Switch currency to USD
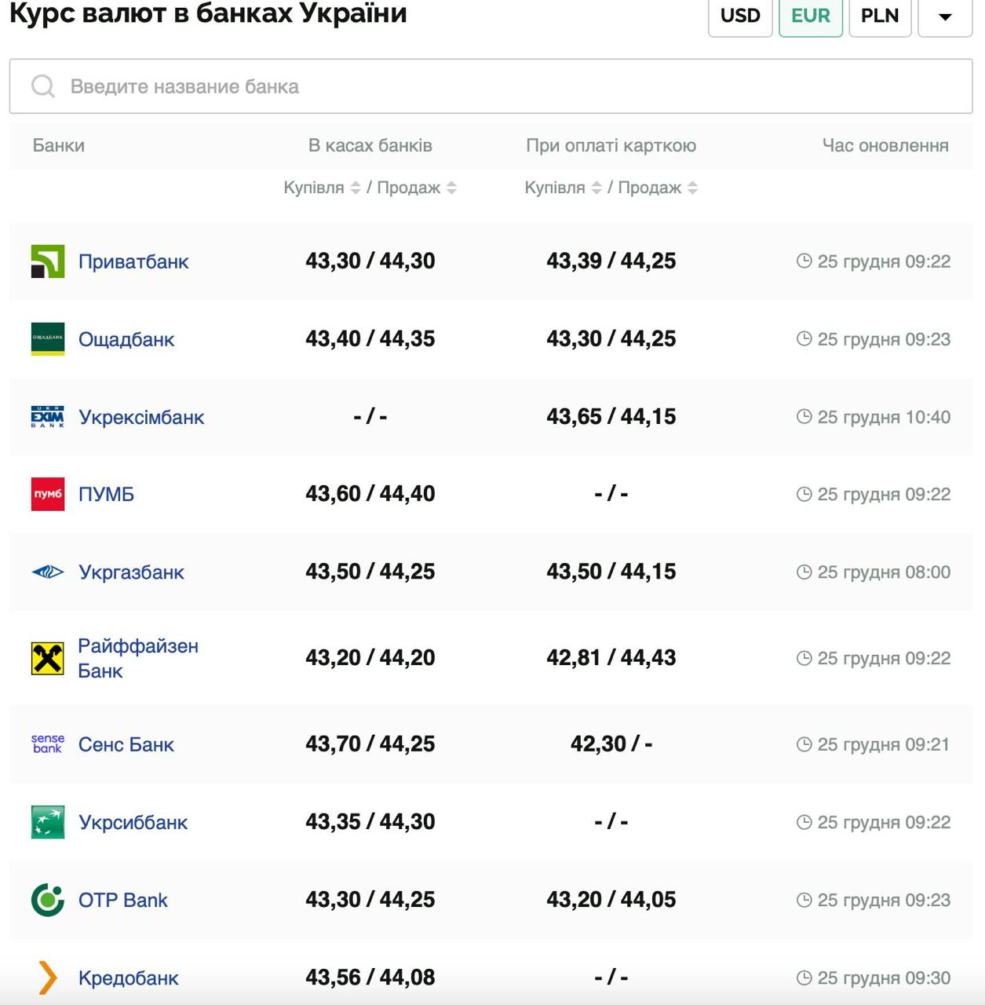Screen dimensions: 985x1005 (740, 16)
